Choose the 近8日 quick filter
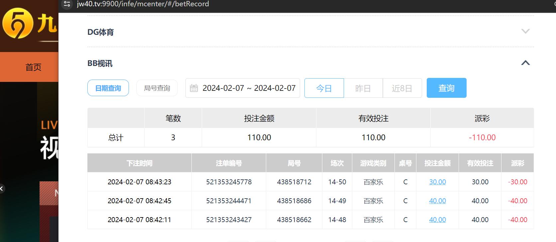The height and width of the screenshot is (242, 556). (402, 88)
